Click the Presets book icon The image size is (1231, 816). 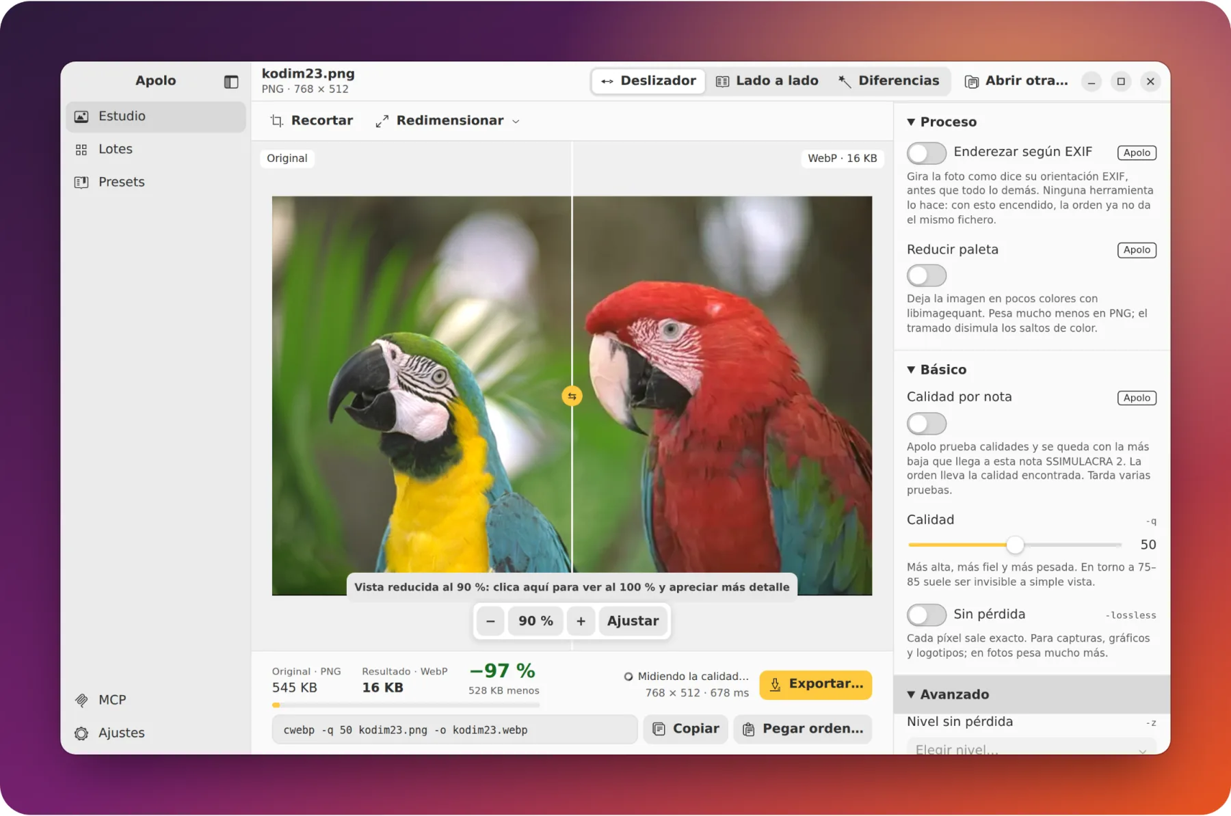click(x=81, y=182)
